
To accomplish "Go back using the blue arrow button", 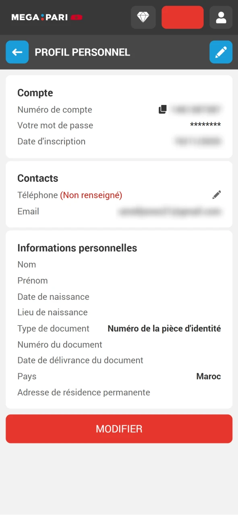I will tap(17, 52).
